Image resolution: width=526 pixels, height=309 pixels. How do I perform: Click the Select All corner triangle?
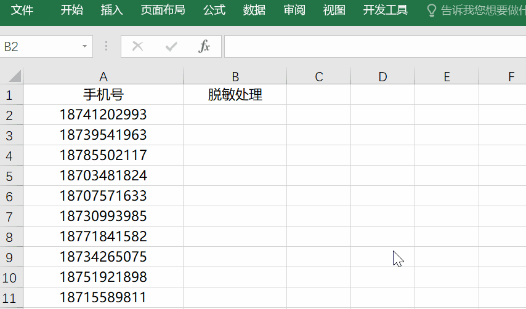(x=12, y=76)
